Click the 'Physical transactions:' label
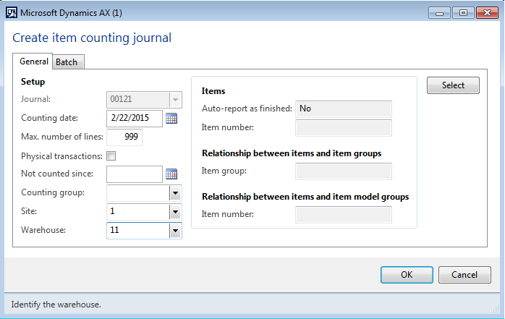Viewport: 505px width, 319px height. click(61, 156)
